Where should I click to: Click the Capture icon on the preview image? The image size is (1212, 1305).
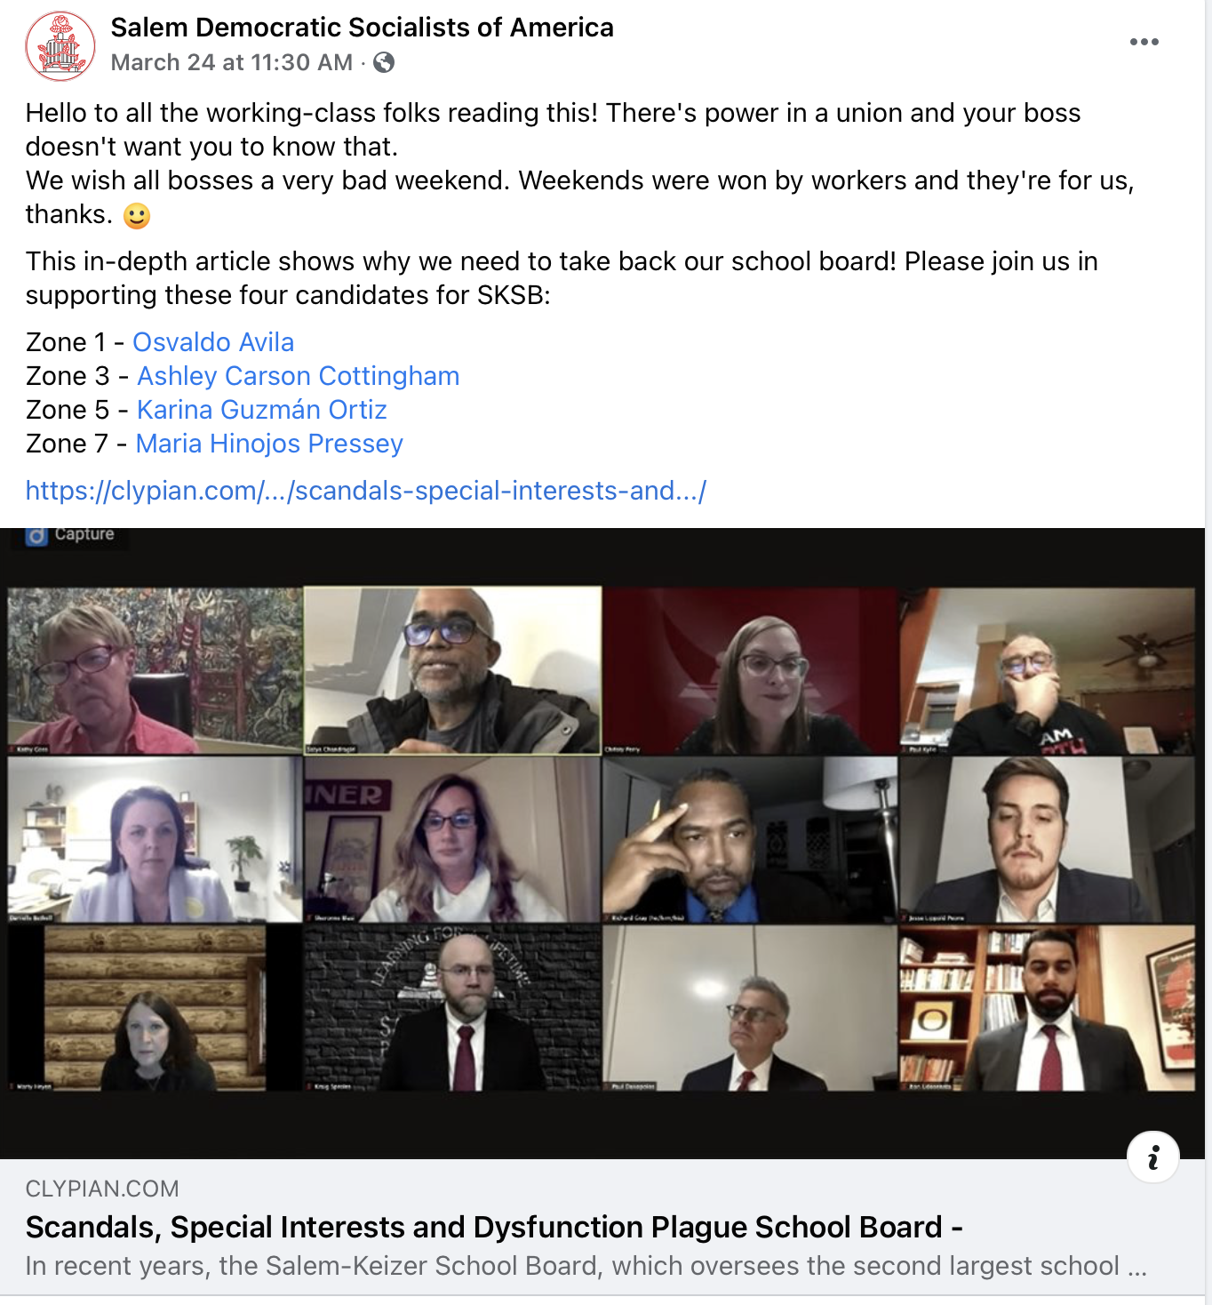(x=36, y=535)
